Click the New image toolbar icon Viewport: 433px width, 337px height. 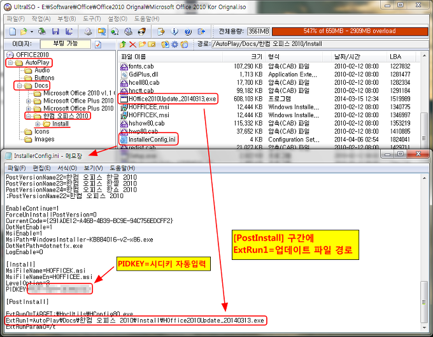pyautogui.click(x=13, y=31)
